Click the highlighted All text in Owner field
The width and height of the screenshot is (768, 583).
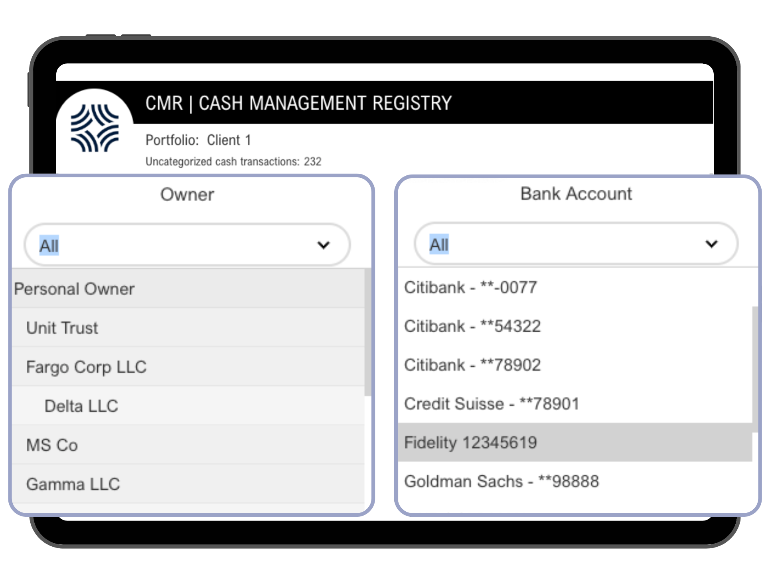(x=48, y=246)
